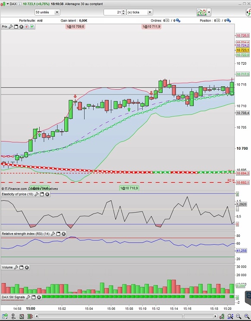Click the red sell arrow icon in Prix panel
251x321 pixels.
coord(27,27)
